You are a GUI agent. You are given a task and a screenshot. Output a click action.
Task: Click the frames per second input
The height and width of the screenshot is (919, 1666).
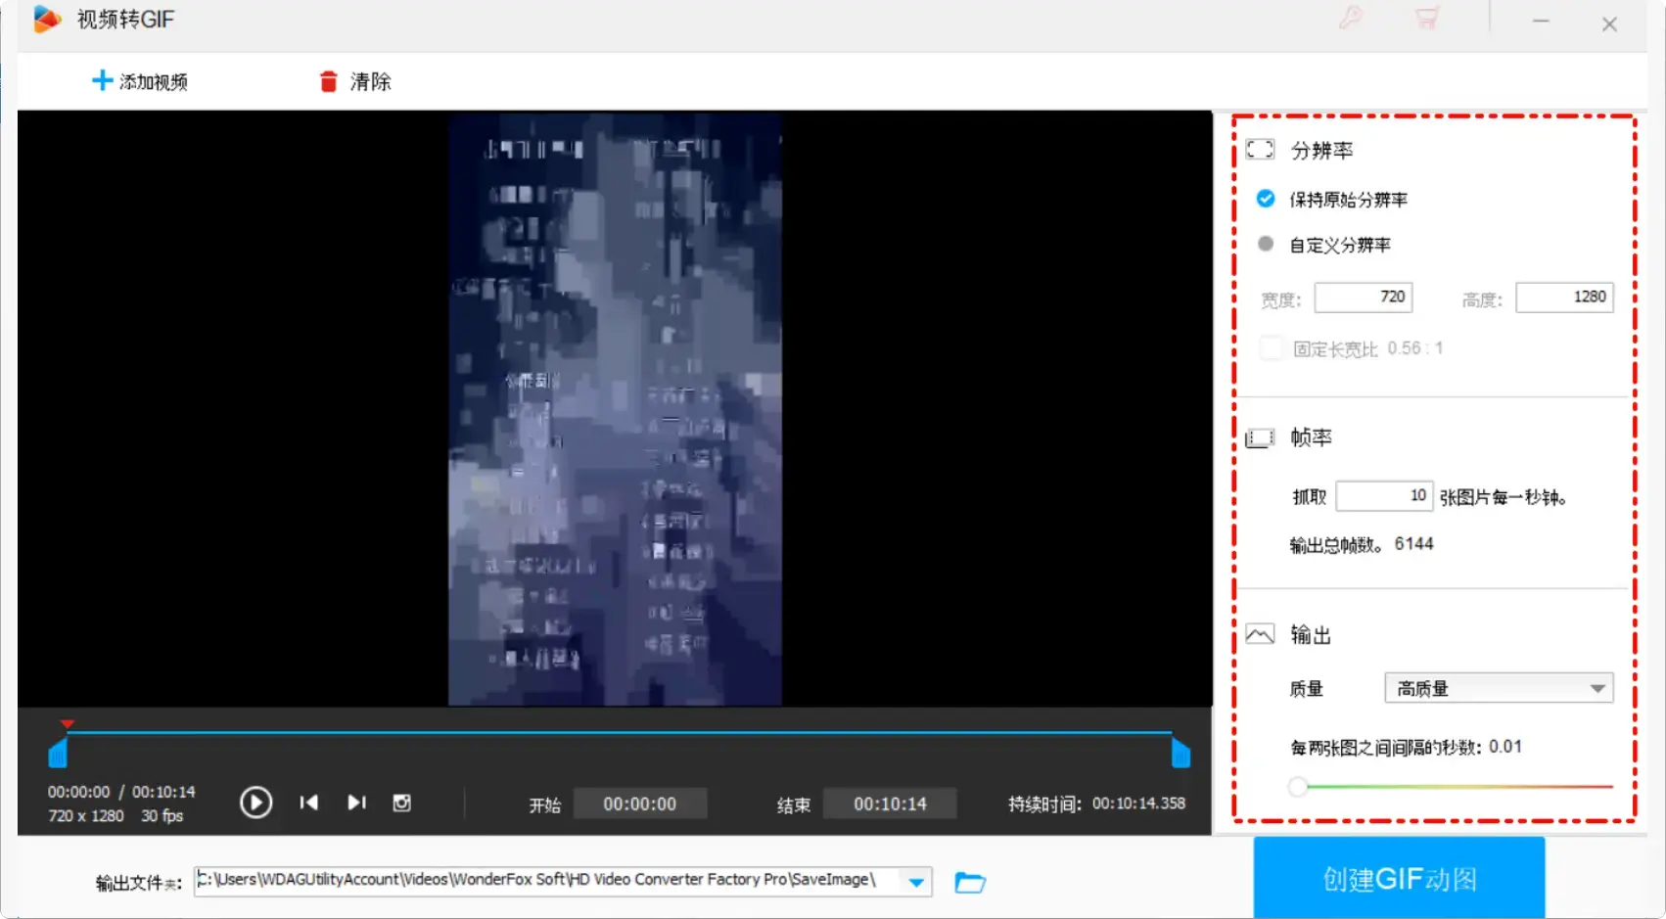1383,496
